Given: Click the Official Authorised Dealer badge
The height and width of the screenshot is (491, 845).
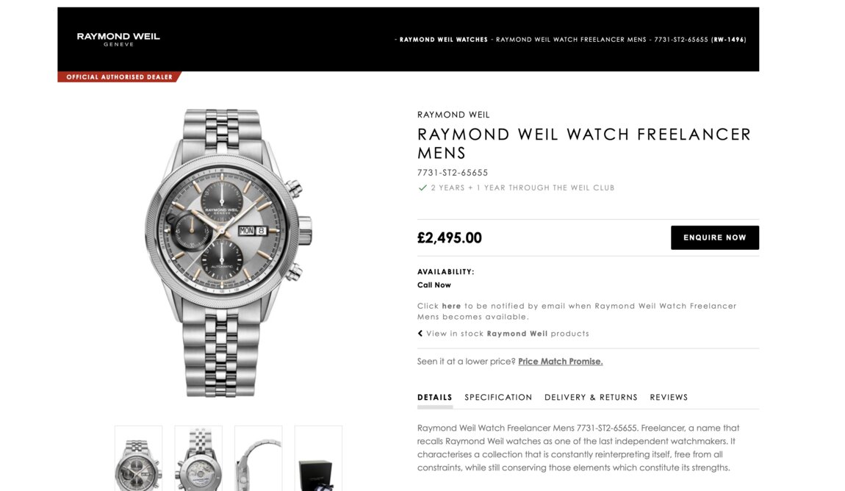Looking at the screenshot, I should pos(119,77).
